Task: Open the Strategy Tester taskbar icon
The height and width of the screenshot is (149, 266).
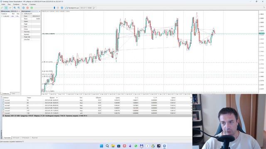Action: pos(165,146)
